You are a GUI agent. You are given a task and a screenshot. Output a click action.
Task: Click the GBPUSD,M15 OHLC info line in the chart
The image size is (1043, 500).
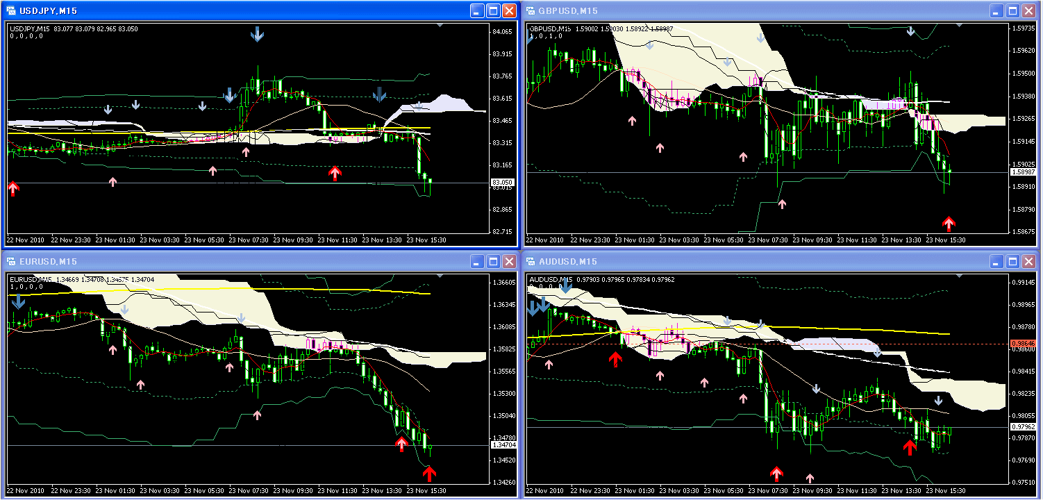pos(601,29)
